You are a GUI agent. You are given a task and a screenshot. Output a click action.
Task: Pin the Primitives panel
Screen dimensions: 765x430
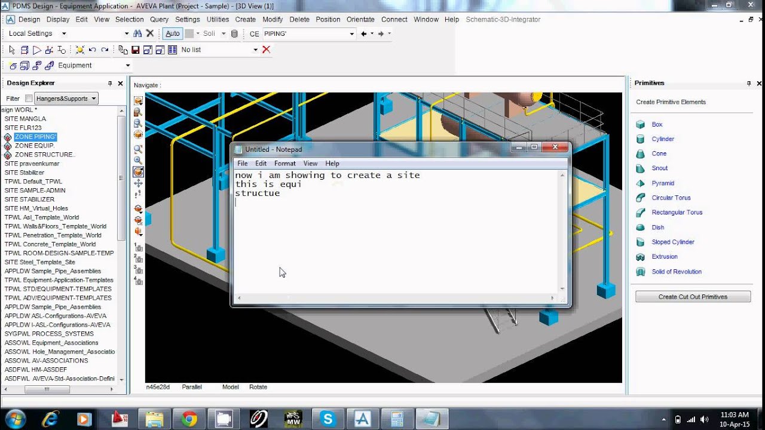[x=749, y=84]
